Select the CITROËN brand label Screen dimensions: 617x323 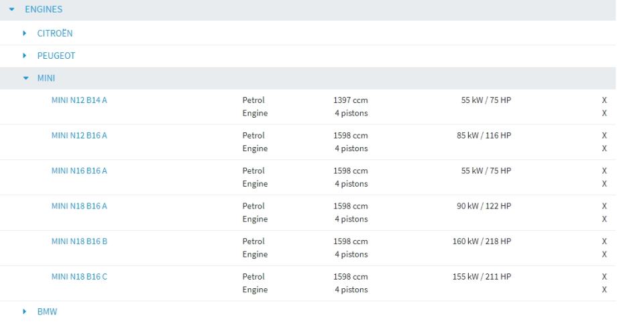[55, 33]
